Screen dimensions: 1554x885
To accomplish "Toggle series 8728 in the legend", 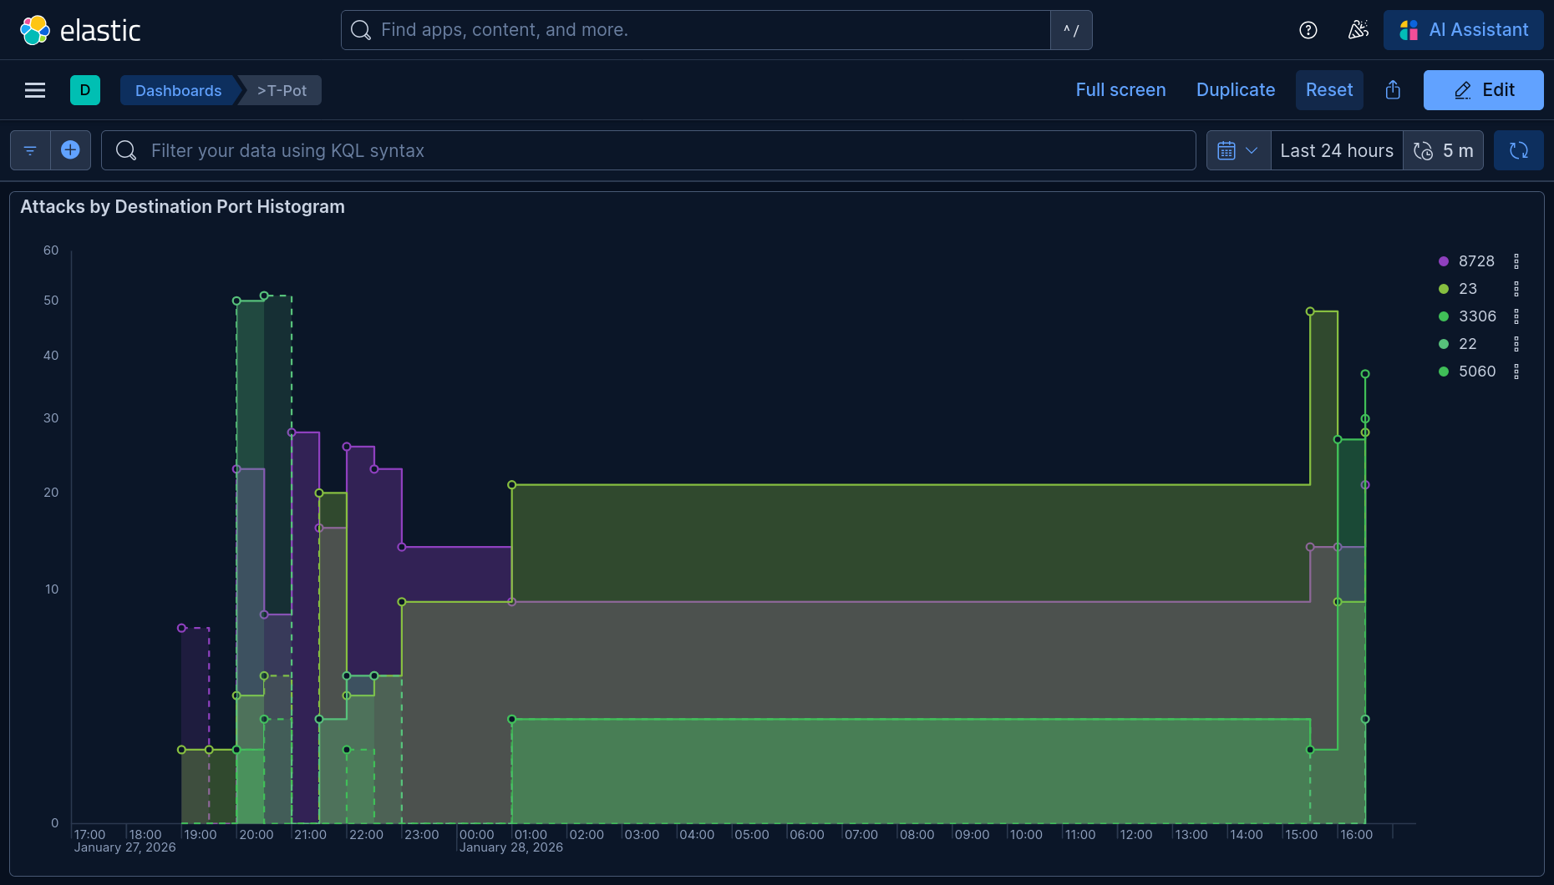I will click(1476, 261).
